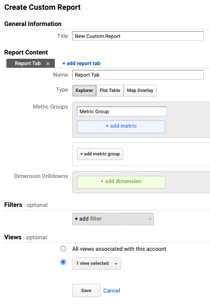This screenshot has height=304, width=210.
Task: Cancel creating the custom report
Action: [x=112, y=291]
